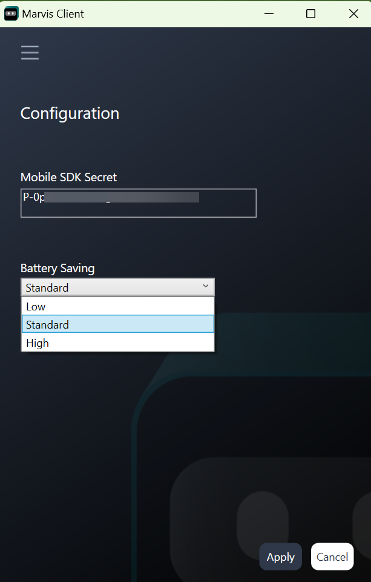Apply the configuration changes
The height and width of the screenshot is (582, 371).
[x=281, y=557]
